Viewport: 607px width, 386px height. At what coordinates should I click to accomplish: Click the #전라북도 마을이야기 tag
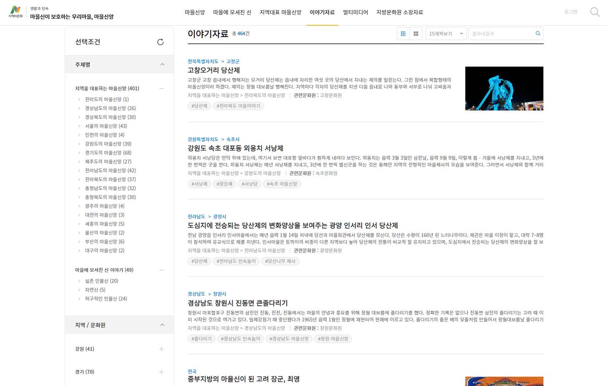click(238, 106)
